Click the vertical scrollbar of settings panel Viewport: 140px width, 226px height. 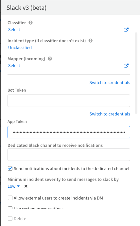pyautogui.click(x=136, y=73)
